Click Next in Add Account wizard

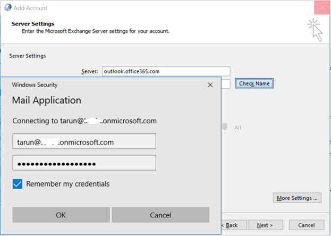(265, 225)
